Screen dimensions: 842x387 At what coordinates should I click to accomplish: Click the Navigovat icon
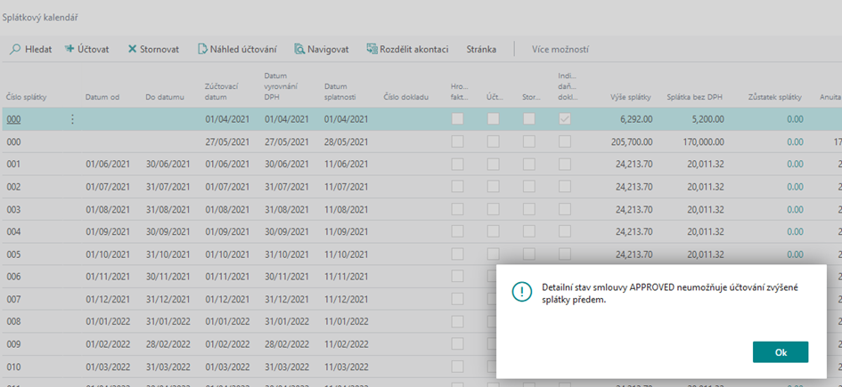click(299, 50)
